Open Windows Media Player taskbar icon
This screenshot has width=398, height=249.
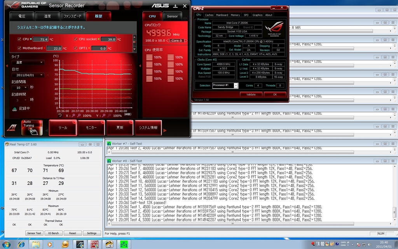tap(50, 244)
